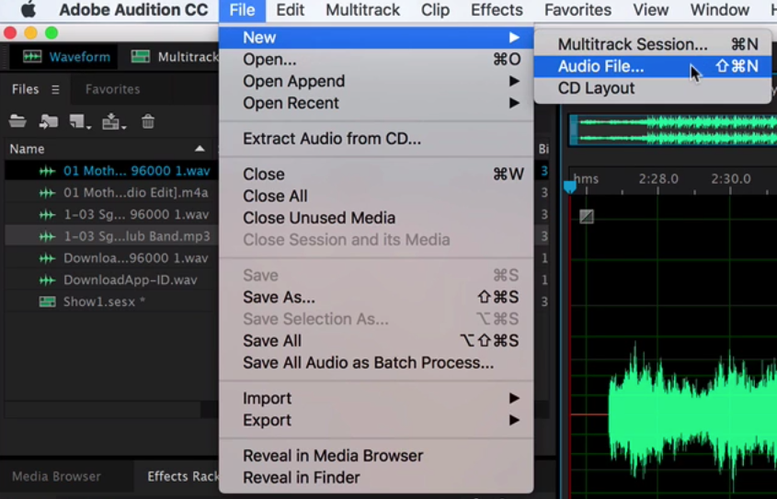This screenshot has height=499, width=777.
Task: Close the open File menu
Action: pyautogui.click(x=243, y=10)
